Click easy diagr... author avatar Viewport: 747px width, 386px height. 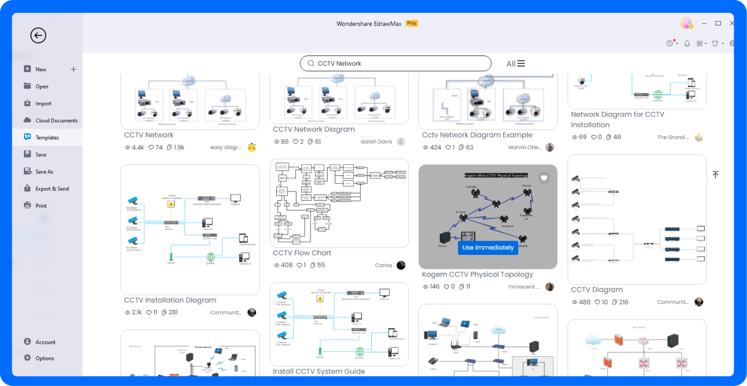251,147
